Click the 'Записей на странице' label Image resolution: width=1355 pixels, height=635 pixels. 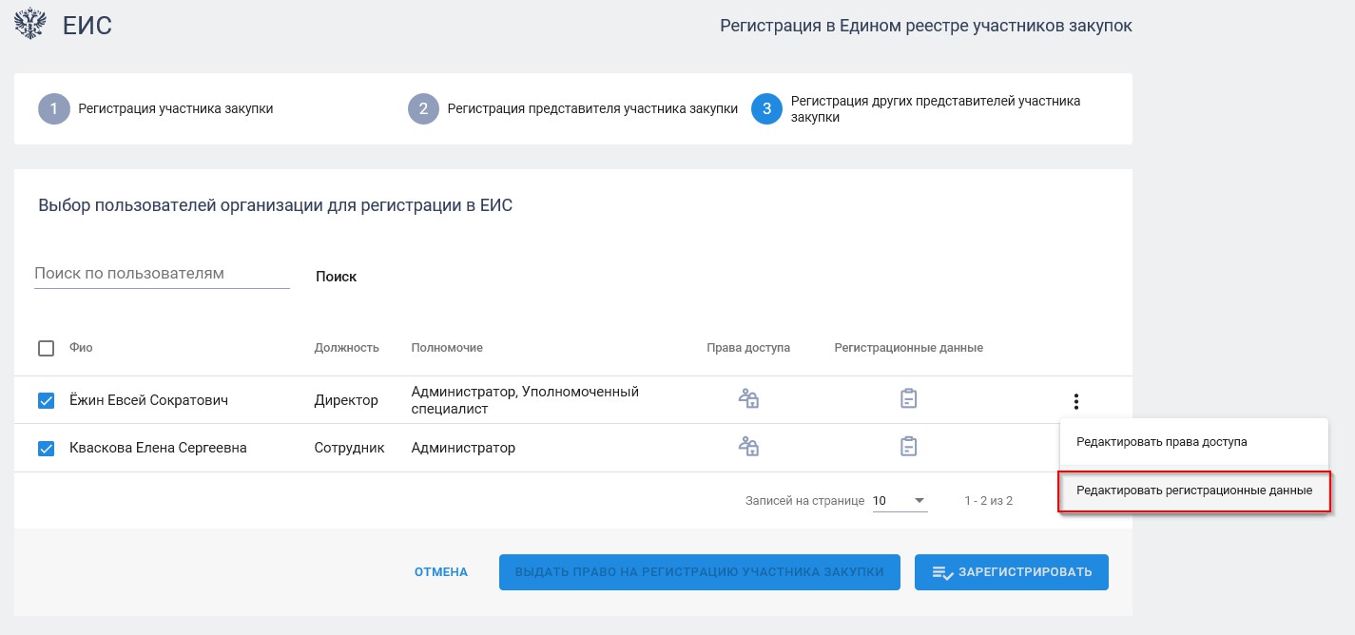point(805,501)
